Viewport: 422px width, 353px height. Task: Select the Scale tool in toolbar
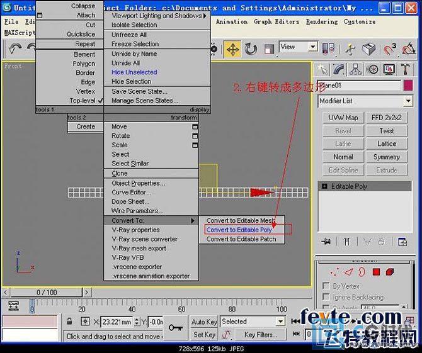(x=269, y=50)
